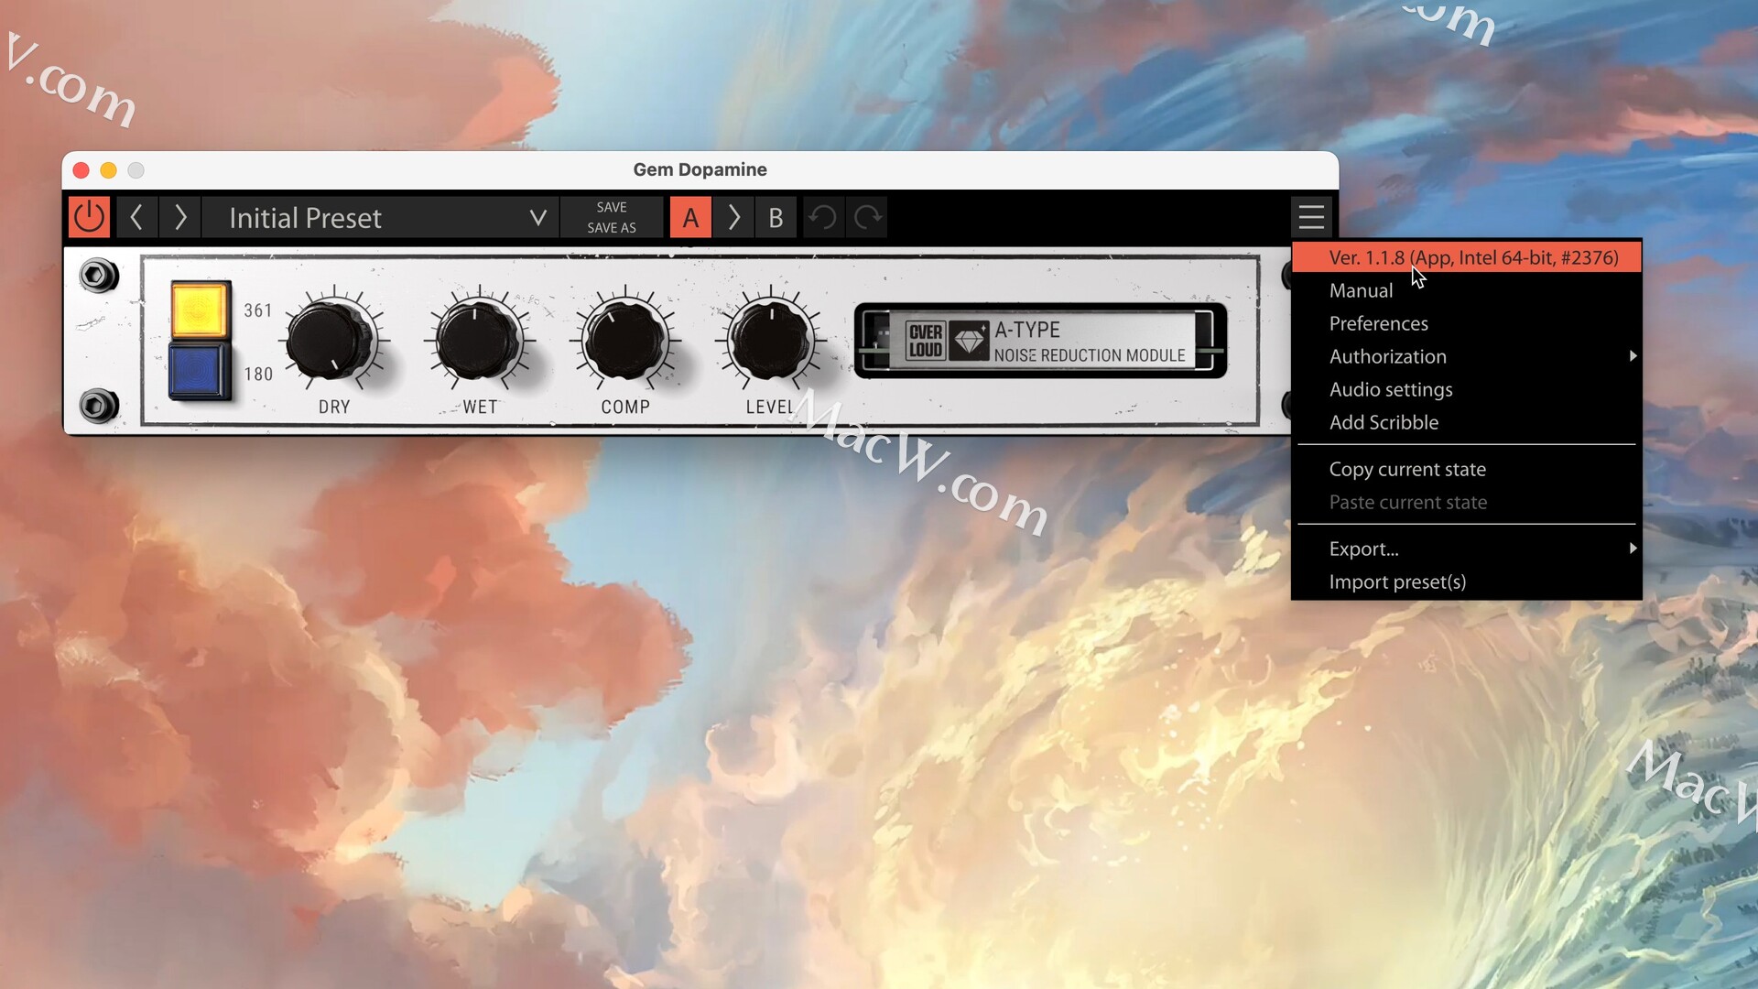Click the SAVE AS button
This screenshot has height=989, width=1758.
click(612, 228)
